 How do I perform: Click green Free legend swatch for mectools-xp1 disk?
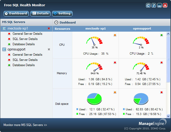click(x=77, y=114)
